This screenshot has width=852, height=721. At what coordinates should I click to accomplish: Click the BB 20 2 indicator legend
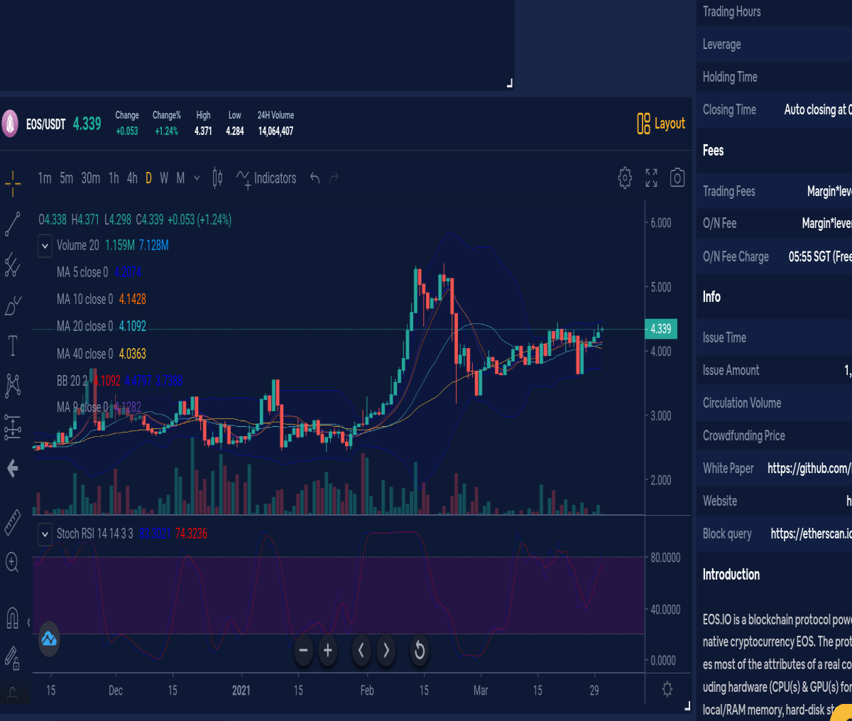coord(119,381)
